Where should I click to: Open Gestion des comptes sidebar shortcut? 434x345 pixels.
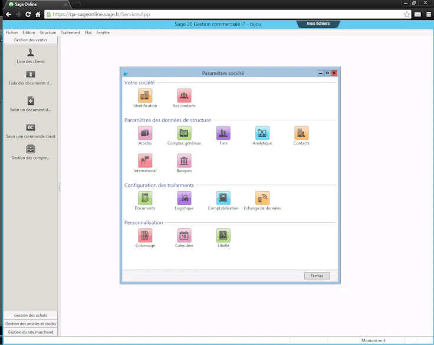tap(31, 153)
